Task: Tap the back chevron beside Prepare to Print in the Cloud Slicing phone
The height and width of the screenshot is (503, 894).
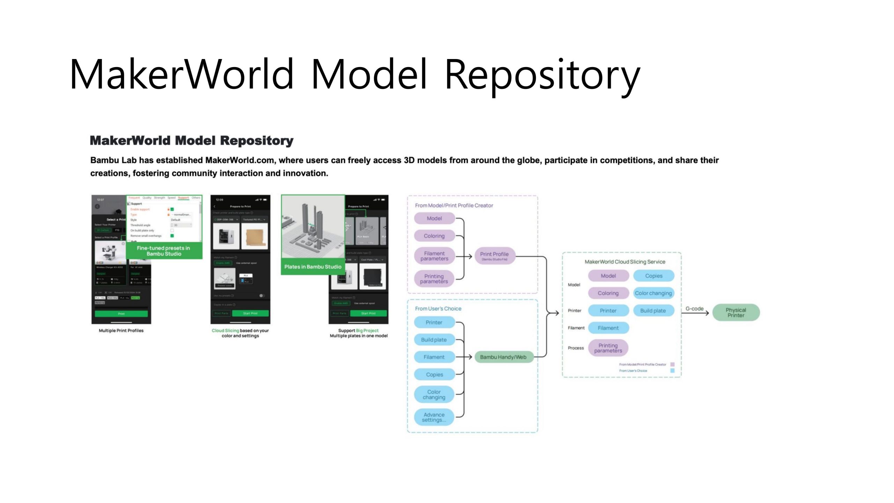Action: (214, 206)
